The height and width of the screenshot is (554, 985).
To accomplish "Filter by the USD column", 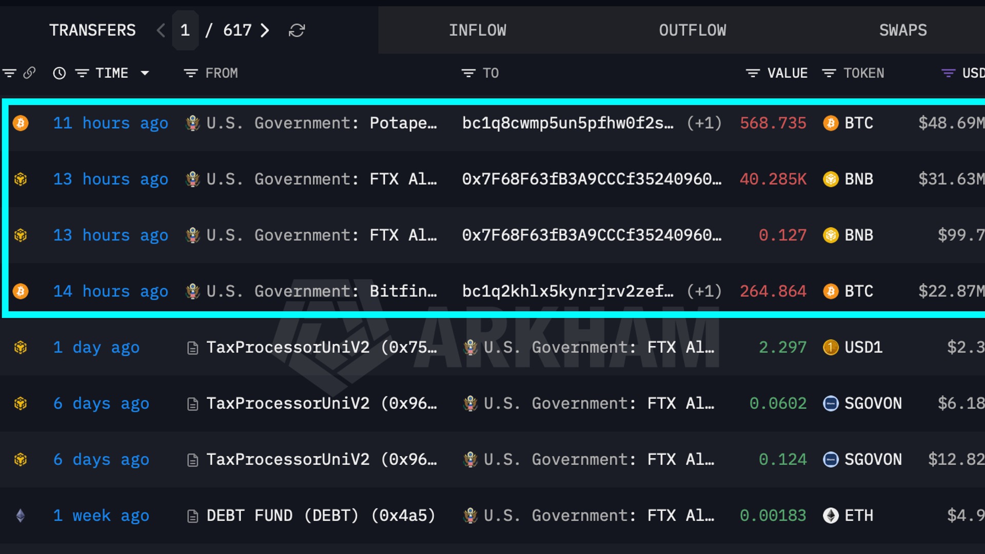I will (948, 73).
